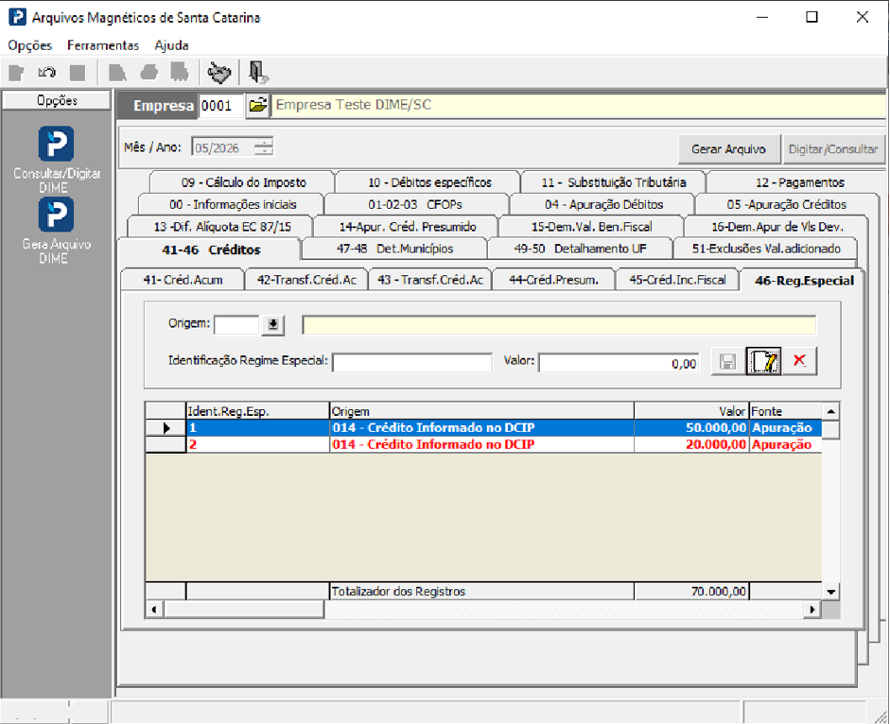Click the Empresa code field 0001
Image resolution: width=890 pixels, height=724 pixels.
coord(220,106)
